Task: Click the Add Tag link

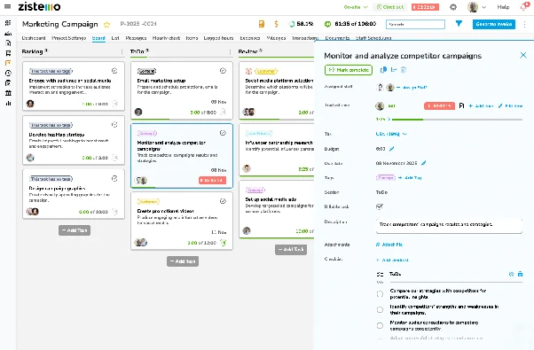Action: 410,177
